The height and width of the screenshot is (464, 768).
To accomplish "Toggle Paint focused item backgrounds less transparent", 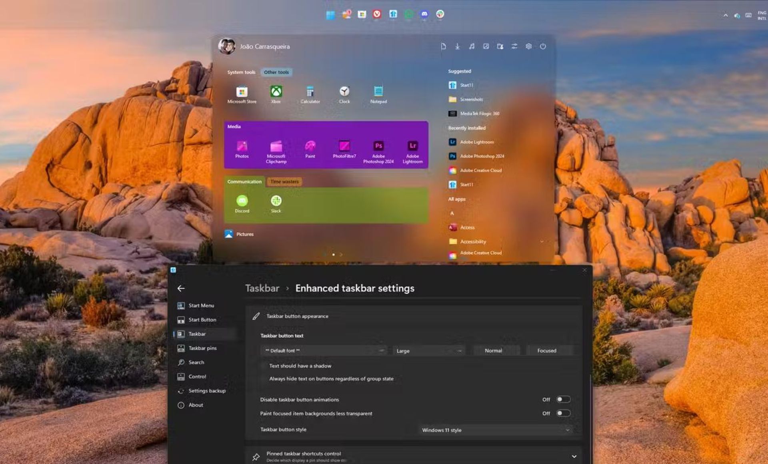I will pyautogui.click(x=562, y=413).
